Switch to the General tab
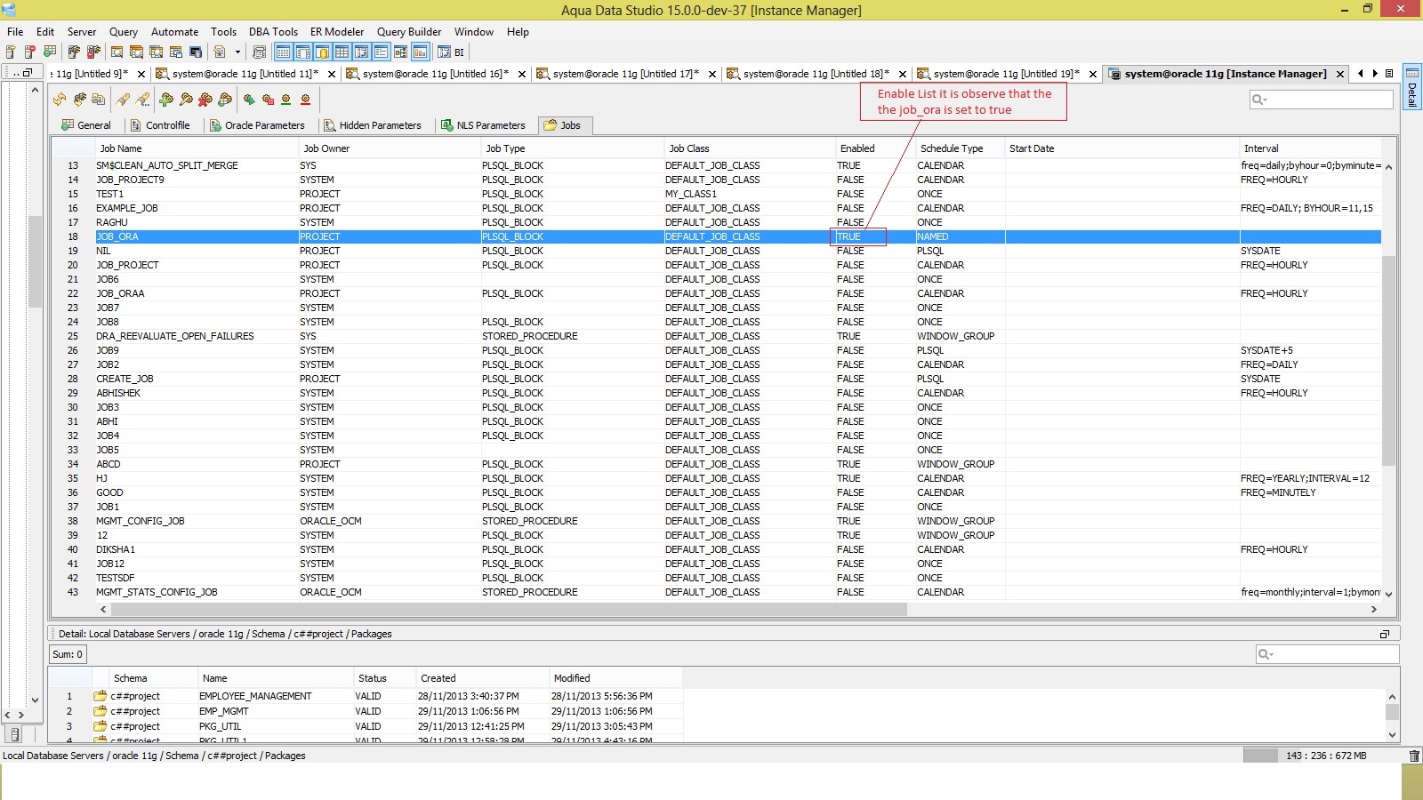 (x=86, y=125)
